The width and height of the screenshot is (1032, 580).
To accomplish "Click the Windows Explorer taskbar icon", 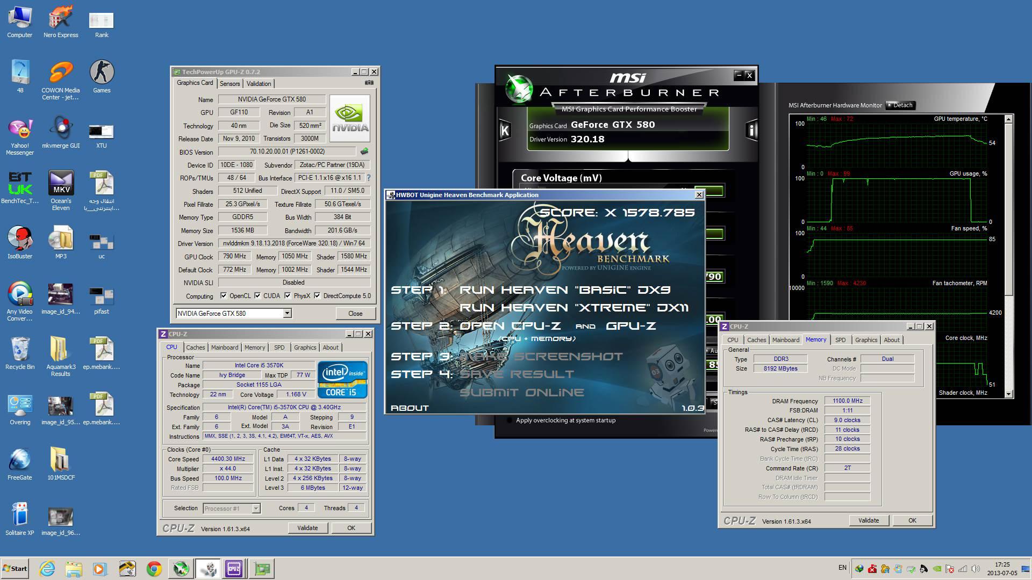I will coord(74,569).
